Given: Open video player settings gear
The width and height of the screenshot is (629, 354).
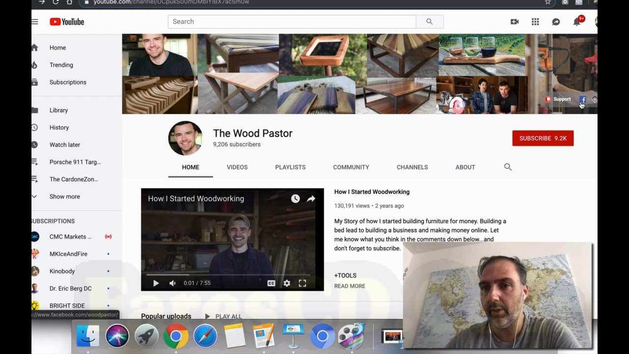Looking at the screenshot, I should pos(287,283).
